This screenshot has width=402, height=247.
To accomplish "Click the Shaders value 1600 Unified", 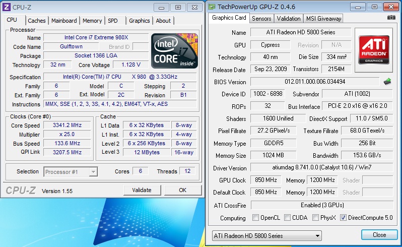I will [278, 118].
